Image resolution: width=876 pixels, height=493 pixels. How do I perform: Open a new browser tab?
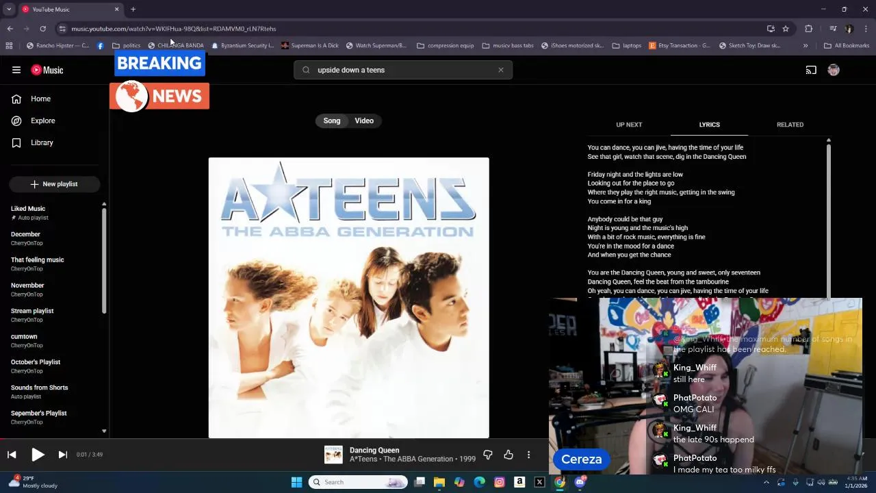pyautogui.click(x=133, y=10)
